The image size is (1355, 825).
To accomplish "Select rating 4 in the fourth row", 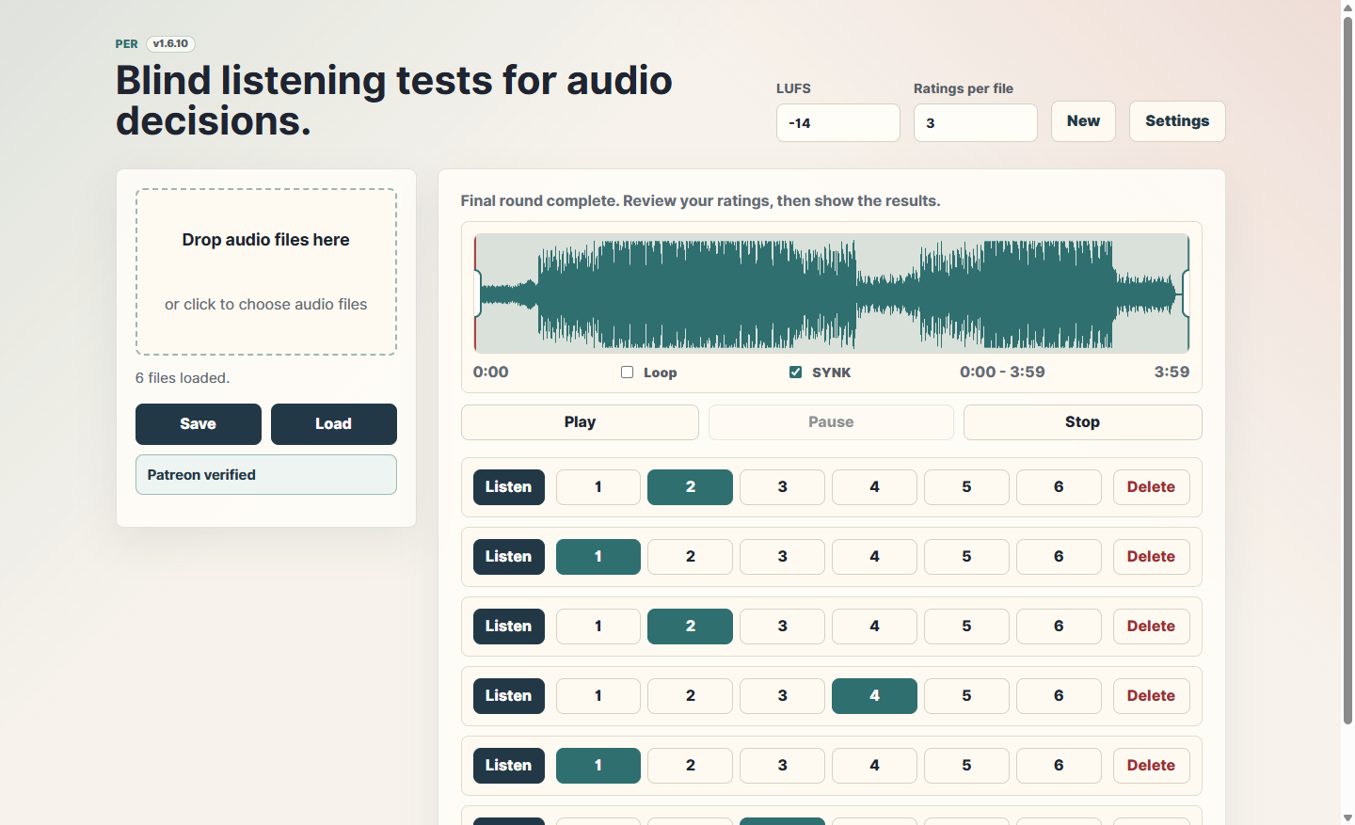I will (874, 696).
